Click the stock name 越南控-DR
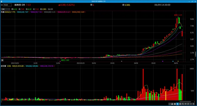The height and width of the screenshot is (106, 197). [20, 5]
